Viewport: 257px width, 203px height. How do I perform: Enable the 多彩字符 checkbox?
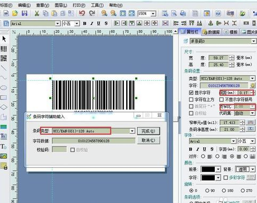tap(225, 177)
